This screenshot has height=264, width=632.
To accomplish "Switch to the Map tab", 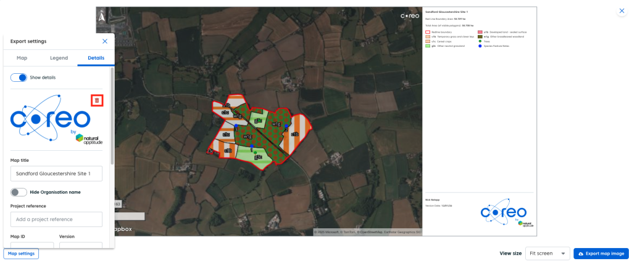I will point(22,58).
